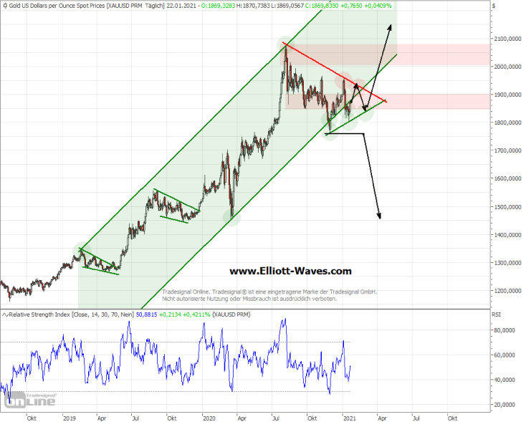Click the 2021 label on time axis

click(349, 417)
